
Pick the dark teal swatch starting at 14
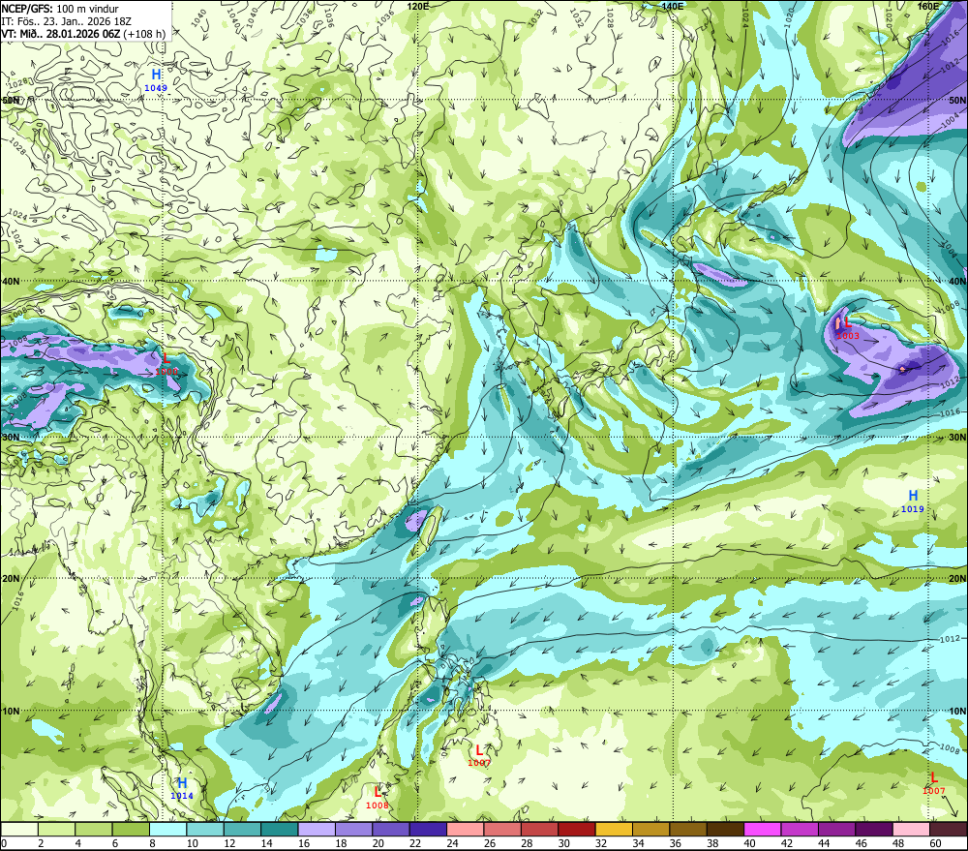tap(280, 829)
